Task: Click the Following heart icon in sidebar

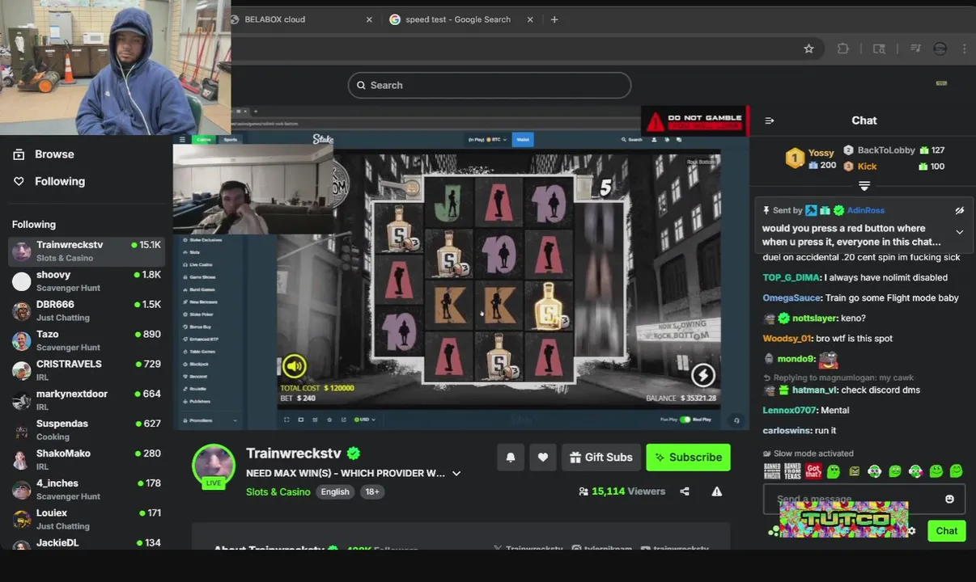Action: 19,182
